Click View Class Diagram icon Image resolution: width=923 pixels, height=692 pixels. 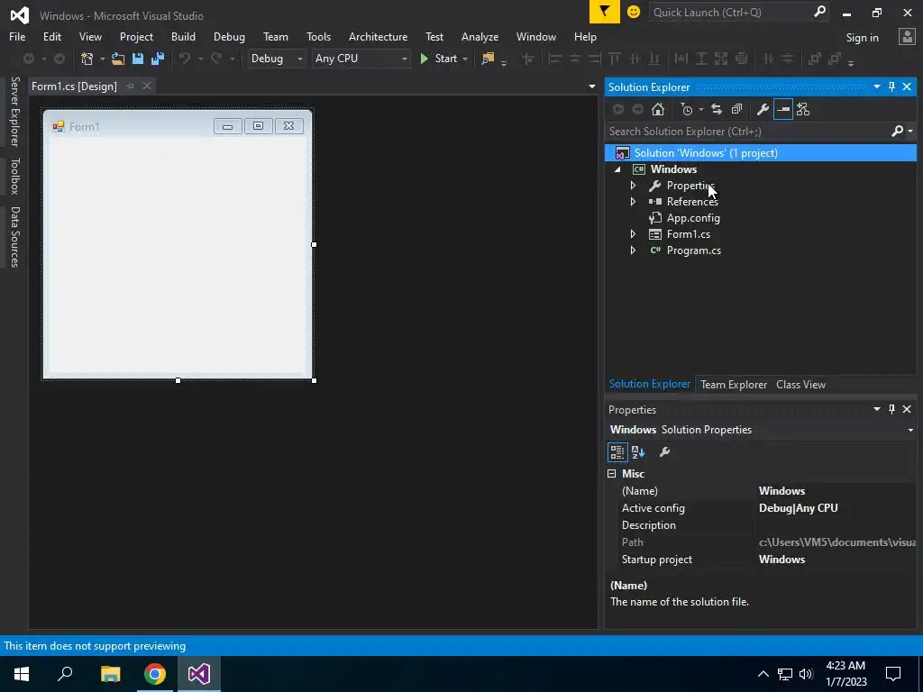click(x=803, y=109)
